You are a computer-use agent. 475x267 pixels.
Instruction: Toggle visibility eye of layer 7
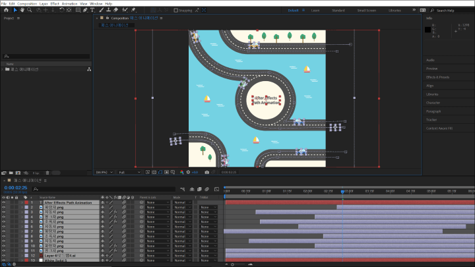pos(4,231)
